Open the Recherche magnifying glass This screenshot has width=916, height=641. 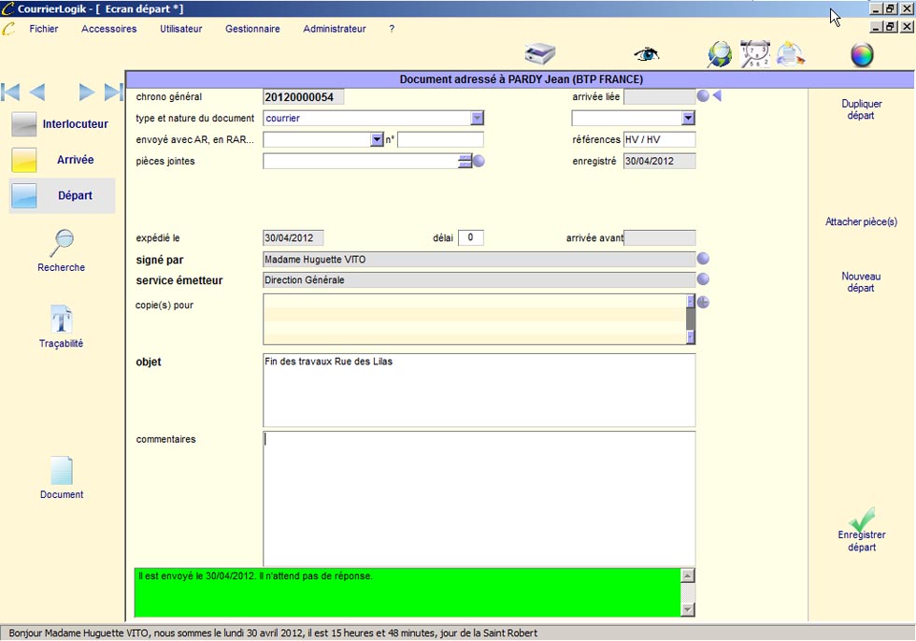62,244
